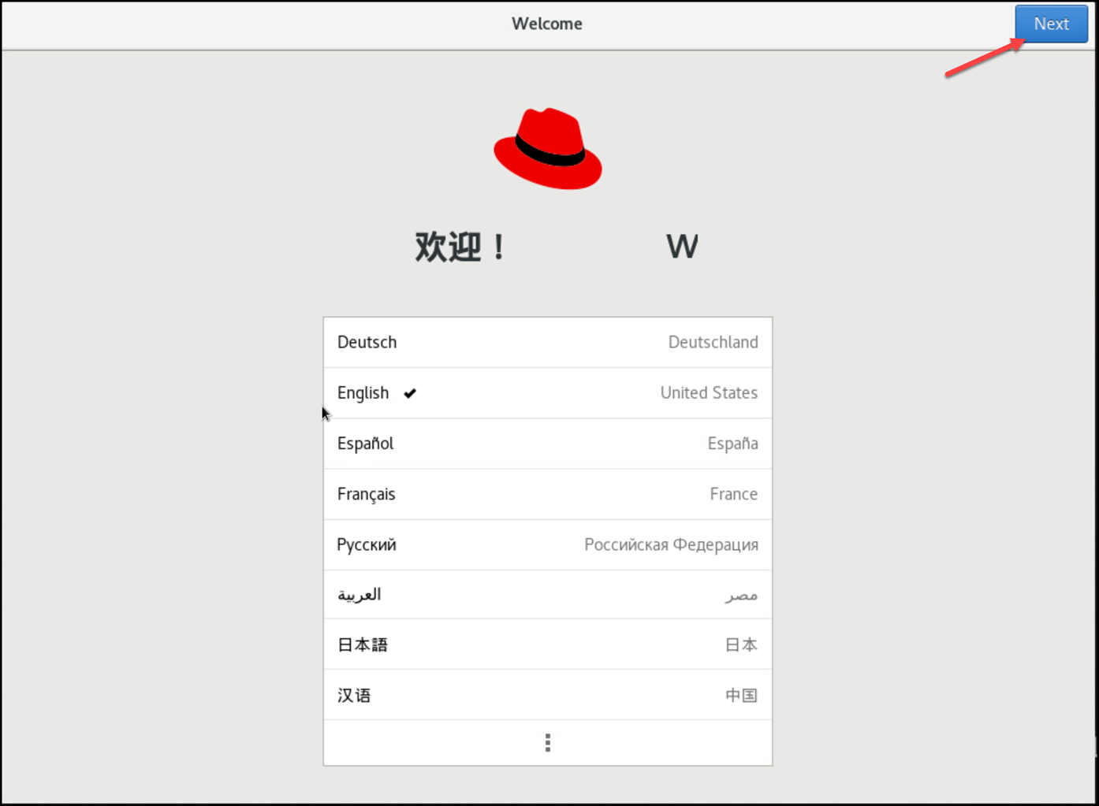Click the checkmark beside English
Image resolution: width=1099 pixels, height=806 pixels.
pos(410,393)
